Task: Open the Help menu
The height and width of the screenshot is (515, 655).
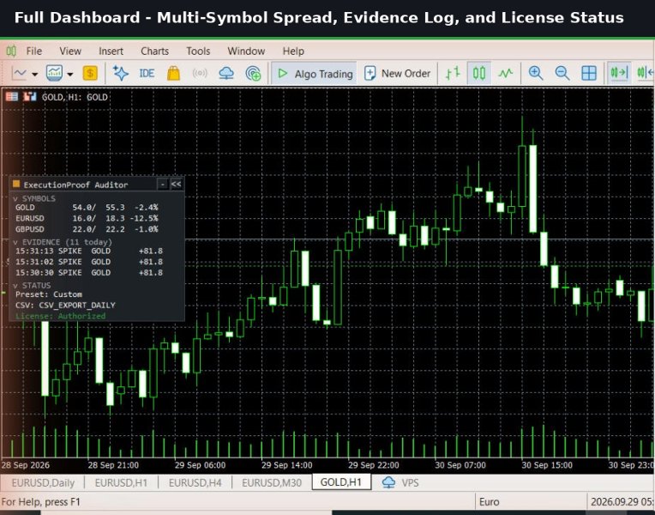Action: (x=293, y=51)
